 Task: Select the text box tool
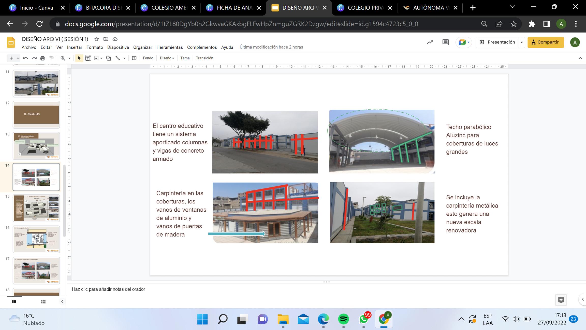point(88,58)
